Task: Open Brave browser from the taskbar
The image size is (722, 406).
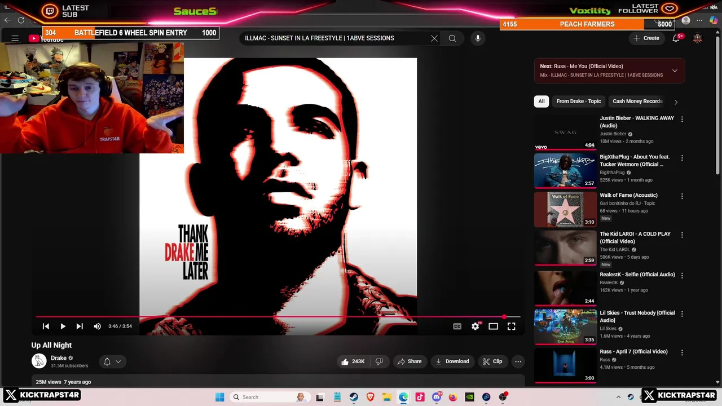Action: point(370,397)
